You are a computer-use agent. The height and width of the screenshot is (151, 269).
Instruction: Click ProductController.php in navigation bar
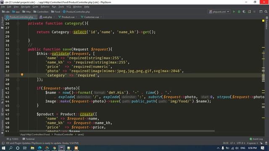pyautogui.click(x=76, y=12)
